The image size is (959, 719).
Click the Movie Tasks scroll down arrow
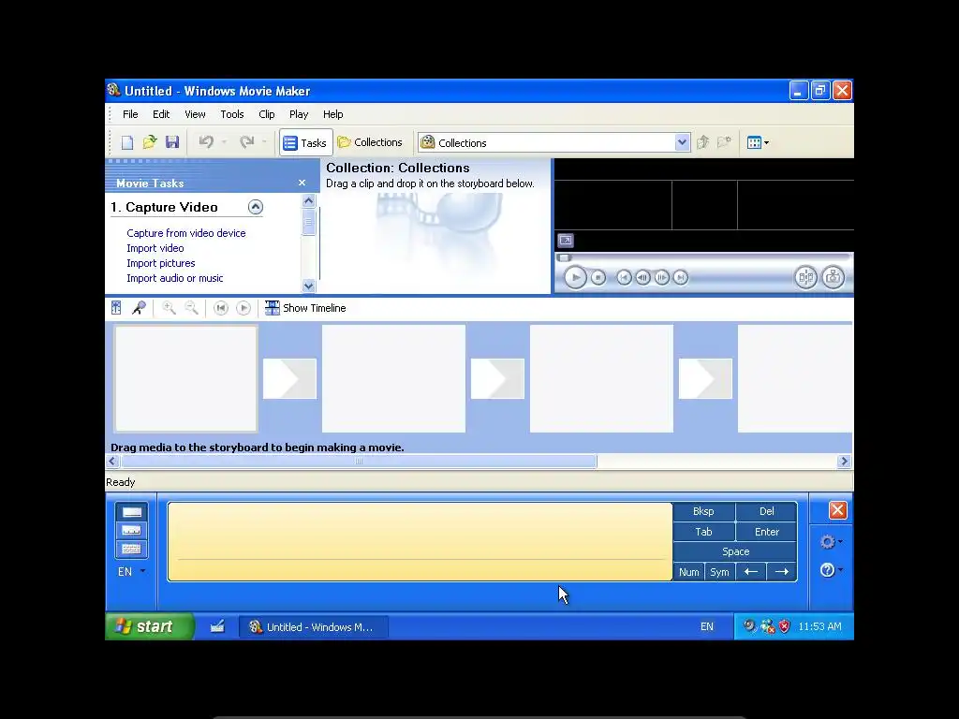tap(309, 286)
